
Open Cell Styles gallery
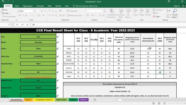click(x=128, y=13)
